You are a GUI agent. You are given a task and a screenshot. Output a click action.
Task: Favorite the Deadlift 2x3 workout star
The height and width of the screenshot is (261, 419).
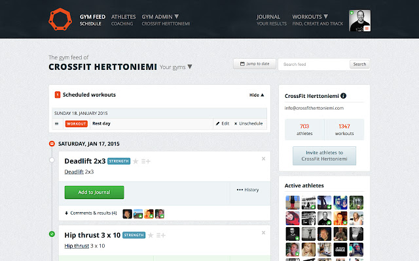point(136,161)
